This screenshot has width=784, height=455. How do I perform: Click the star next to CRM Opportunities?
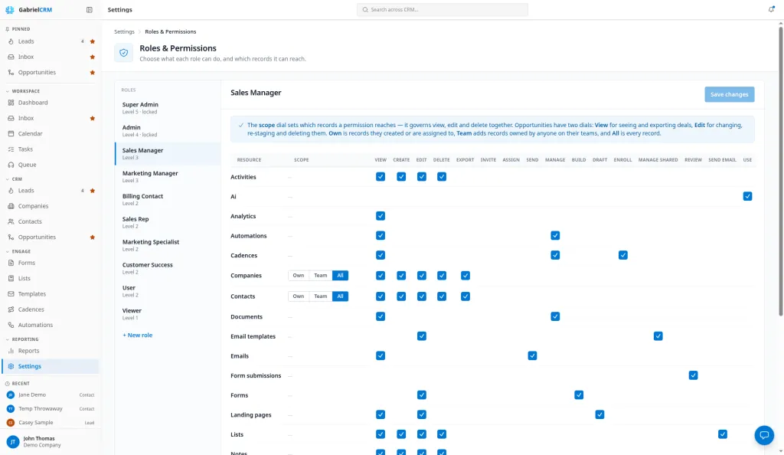pos(92,237)
